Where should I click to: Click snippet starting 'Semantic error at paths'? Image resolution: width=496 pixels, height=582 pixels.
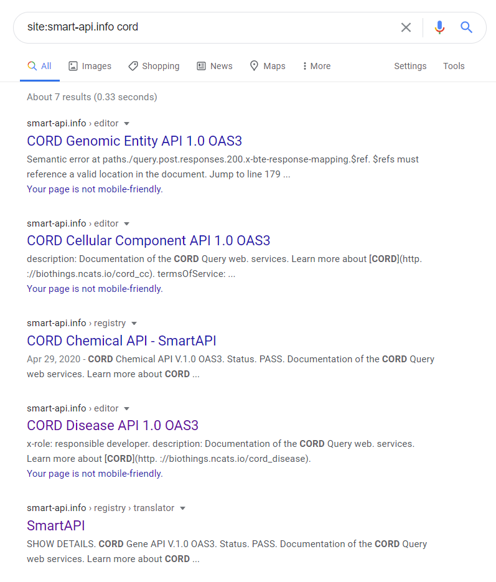point(223,167)
